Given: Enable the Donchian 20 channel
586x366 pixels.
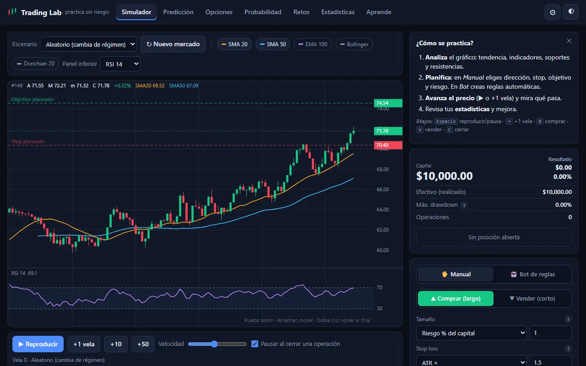Looking at the screenshot, I should tap(36, 64).
